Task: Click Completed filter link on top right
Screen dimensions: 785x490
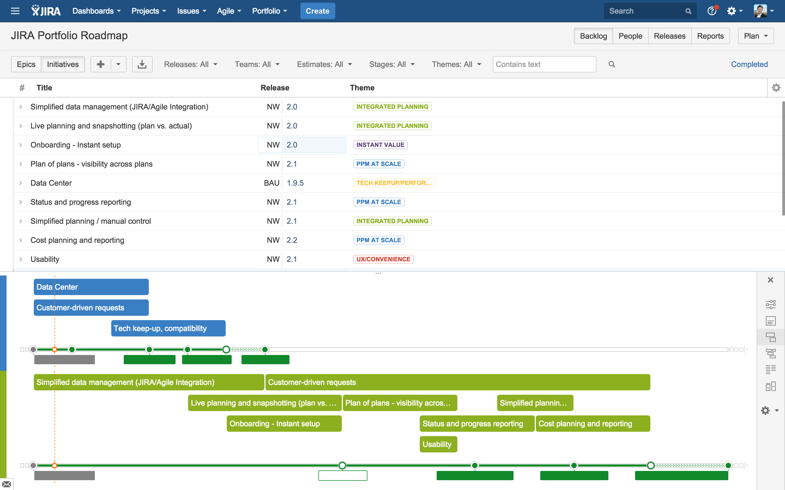Action: 749,64
